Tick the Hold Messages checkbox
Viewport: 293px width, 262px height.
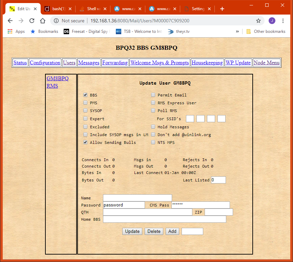click(x=153, y=127)
